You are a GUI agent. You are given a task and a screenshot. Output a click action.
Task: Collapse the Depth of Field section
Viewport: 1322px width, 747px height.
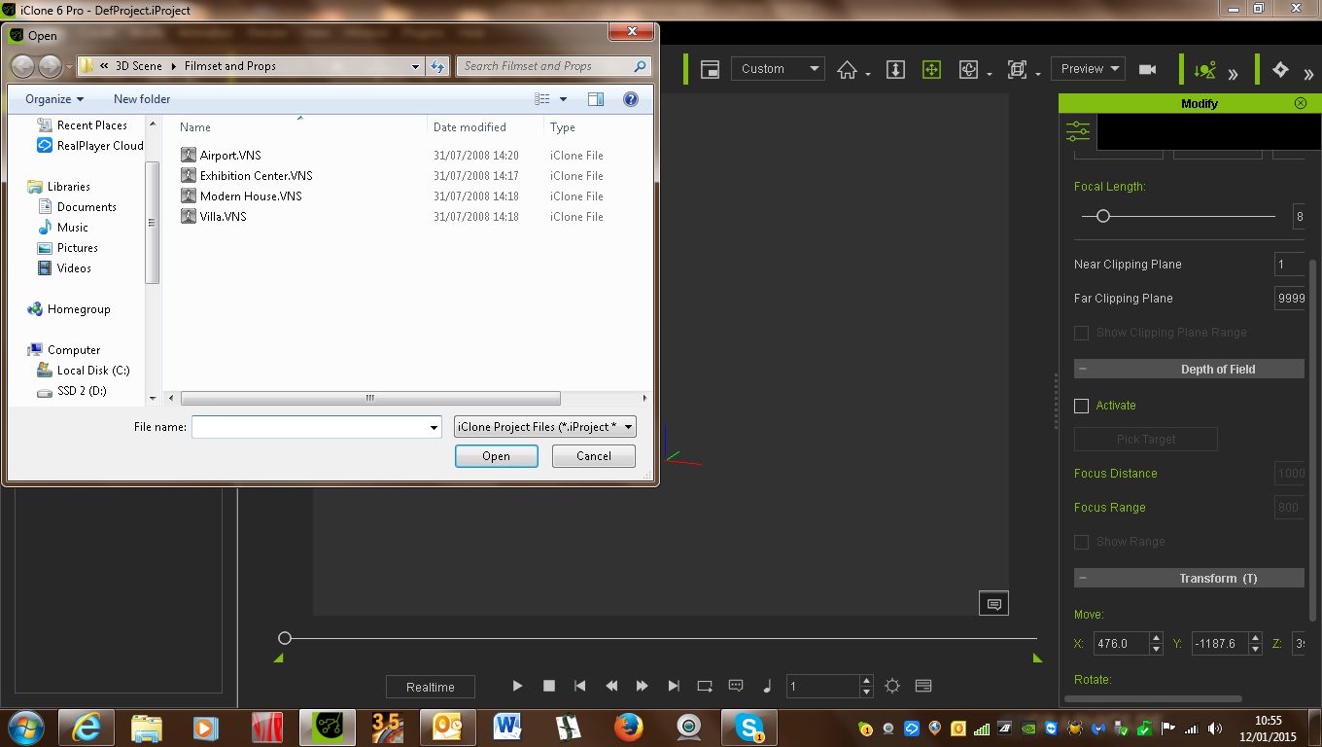pyautogui.click(x=1083, y=370)
